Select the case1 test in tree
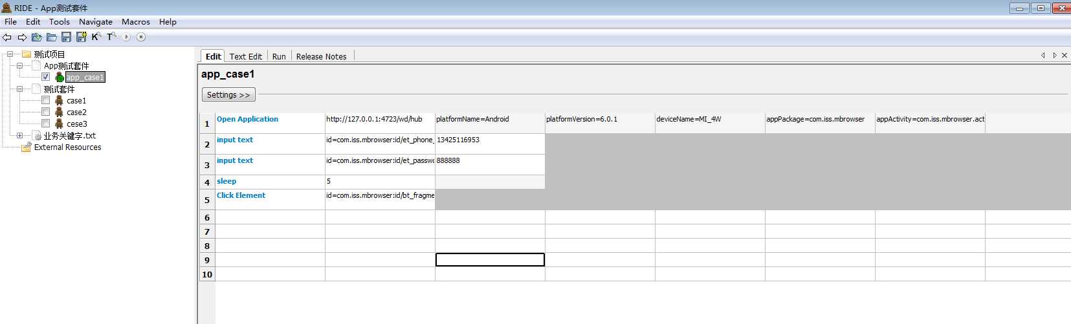Viewport: 1071px width, 324px height. [76, 101]
